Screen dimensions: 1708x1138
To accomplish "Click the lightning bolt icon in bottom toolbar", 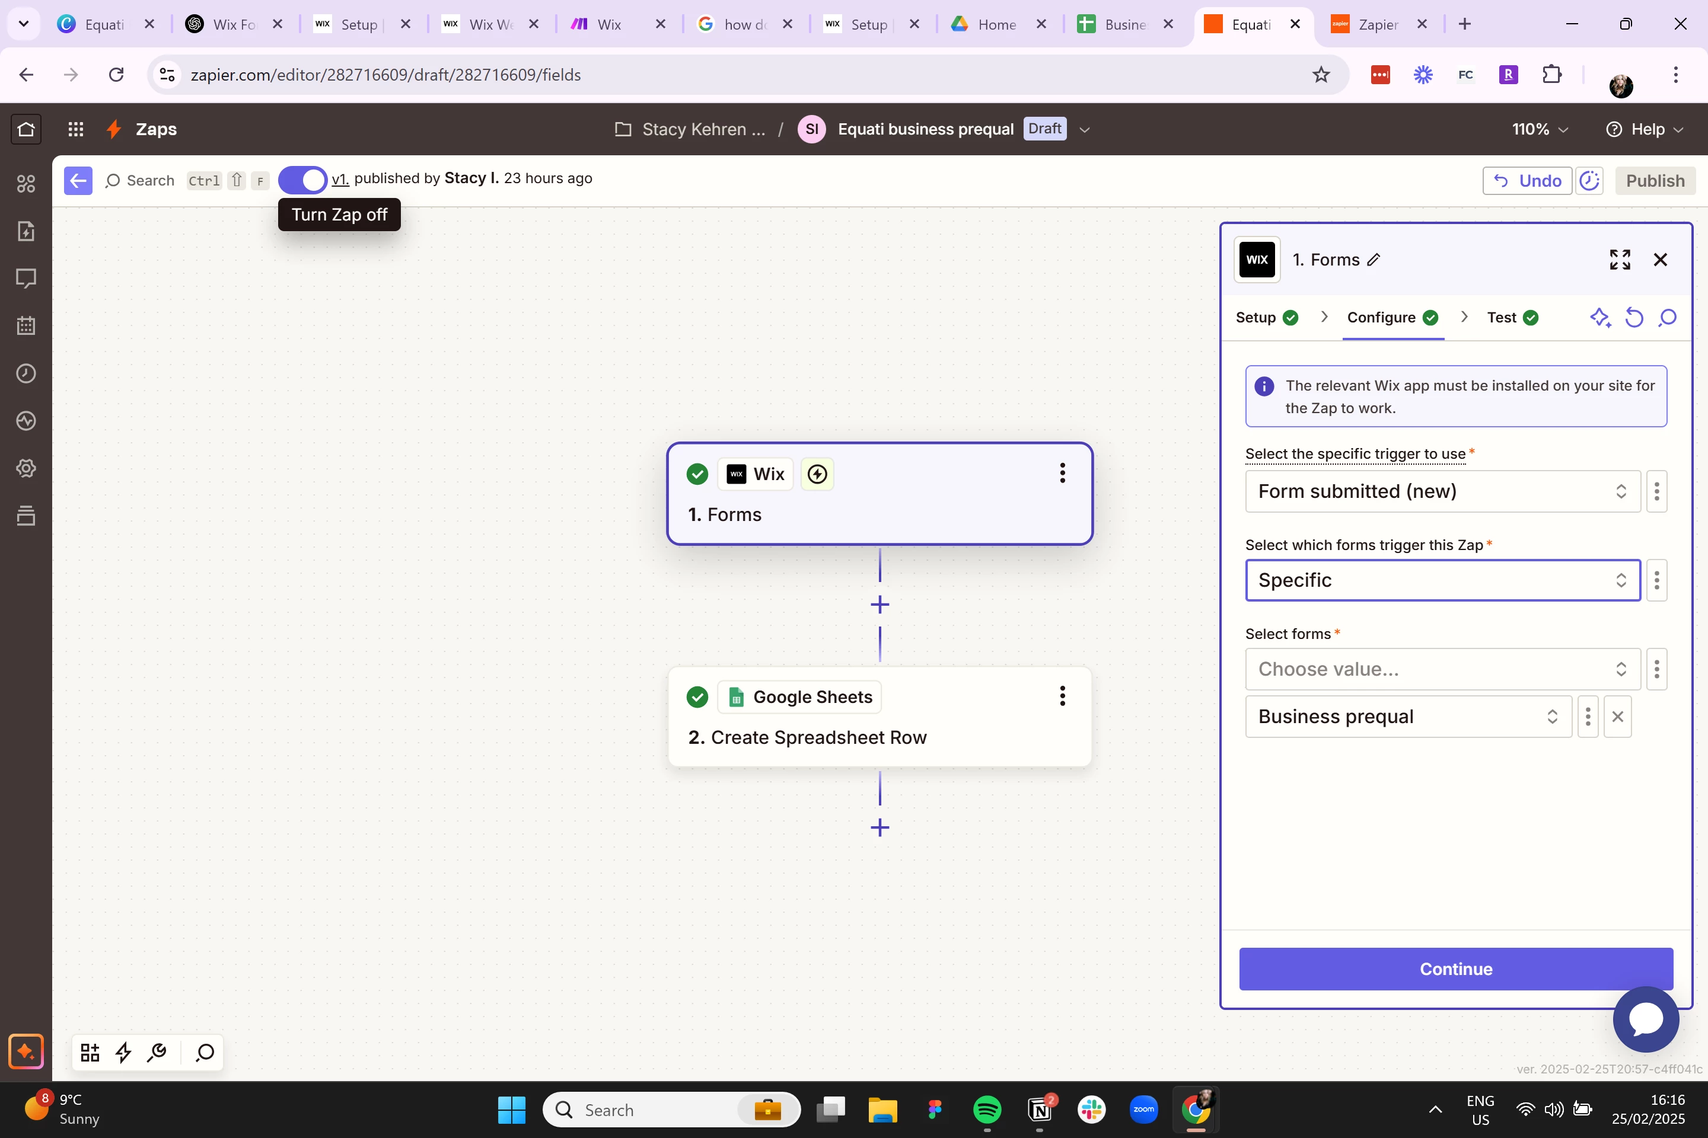I will 123,1053.
